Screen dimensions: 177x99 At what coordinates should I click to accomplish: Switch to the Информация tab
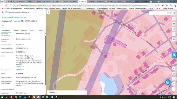coord(6,31)
